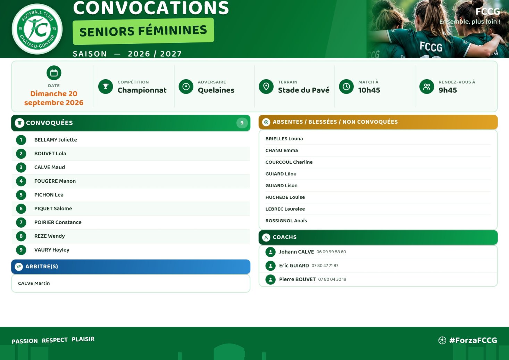Viewport: 509px width, 360px height.
Task: Click the target icon next to Adversaire
Action: pos(186,87)
